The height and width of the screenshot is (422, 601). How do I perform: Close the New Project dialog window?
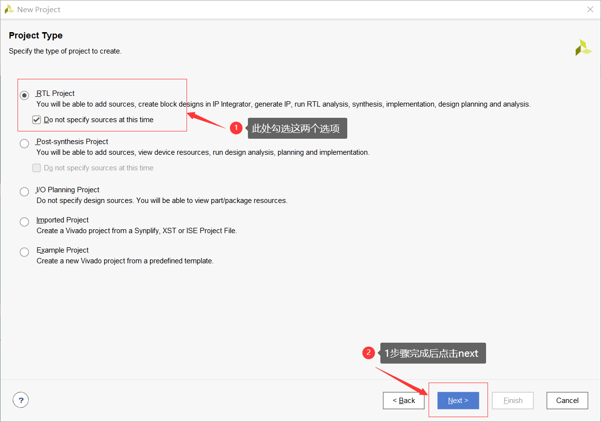(590, 9)
